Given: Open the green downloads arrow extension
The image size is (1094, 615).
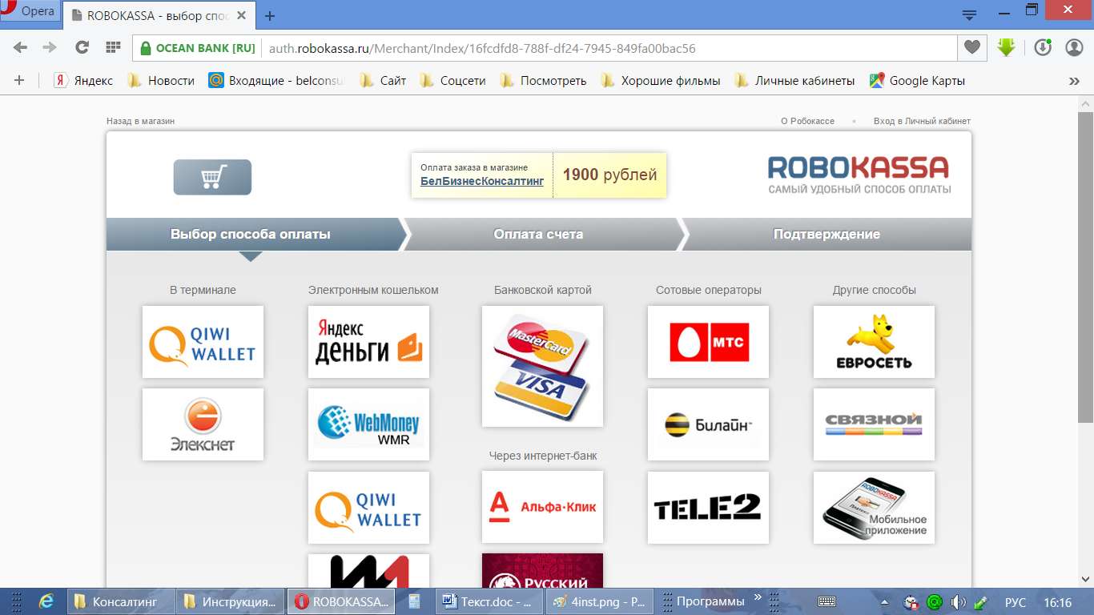Looking at the screenshot, I should (x=1007, y=48).
